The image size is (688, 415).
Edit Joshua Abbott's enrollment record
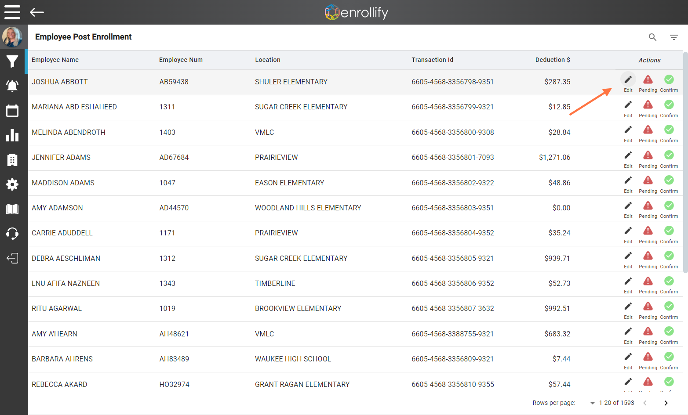click(628, 82)
